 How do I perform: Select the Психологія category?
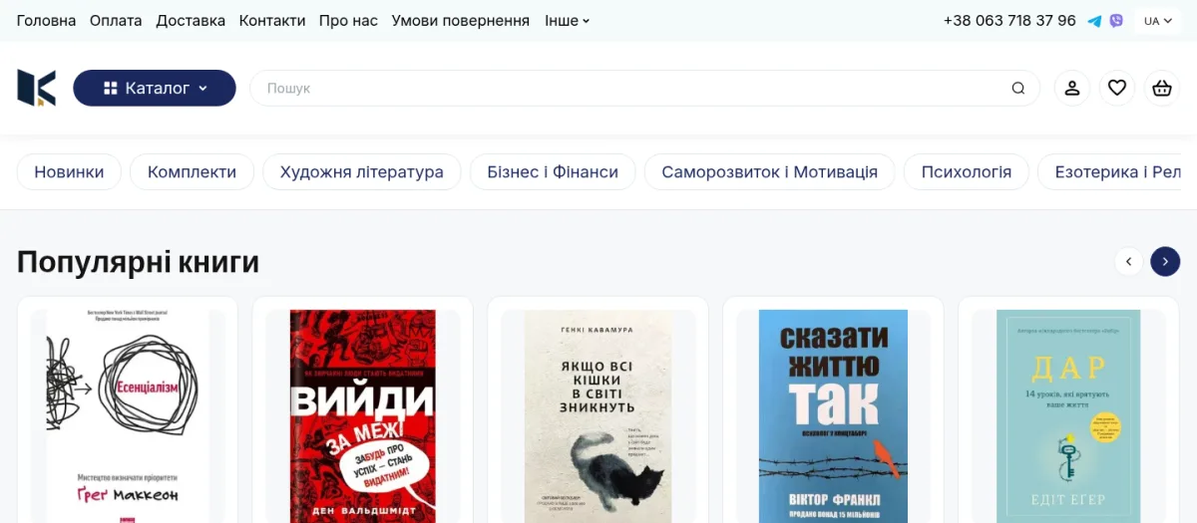[x=966, y=171]
